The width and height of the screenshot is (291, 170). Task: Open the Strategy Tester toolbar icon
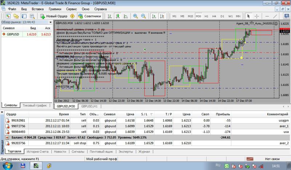tap(32, 16)
